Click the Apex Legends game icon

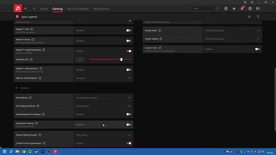[x=17, y=16]
